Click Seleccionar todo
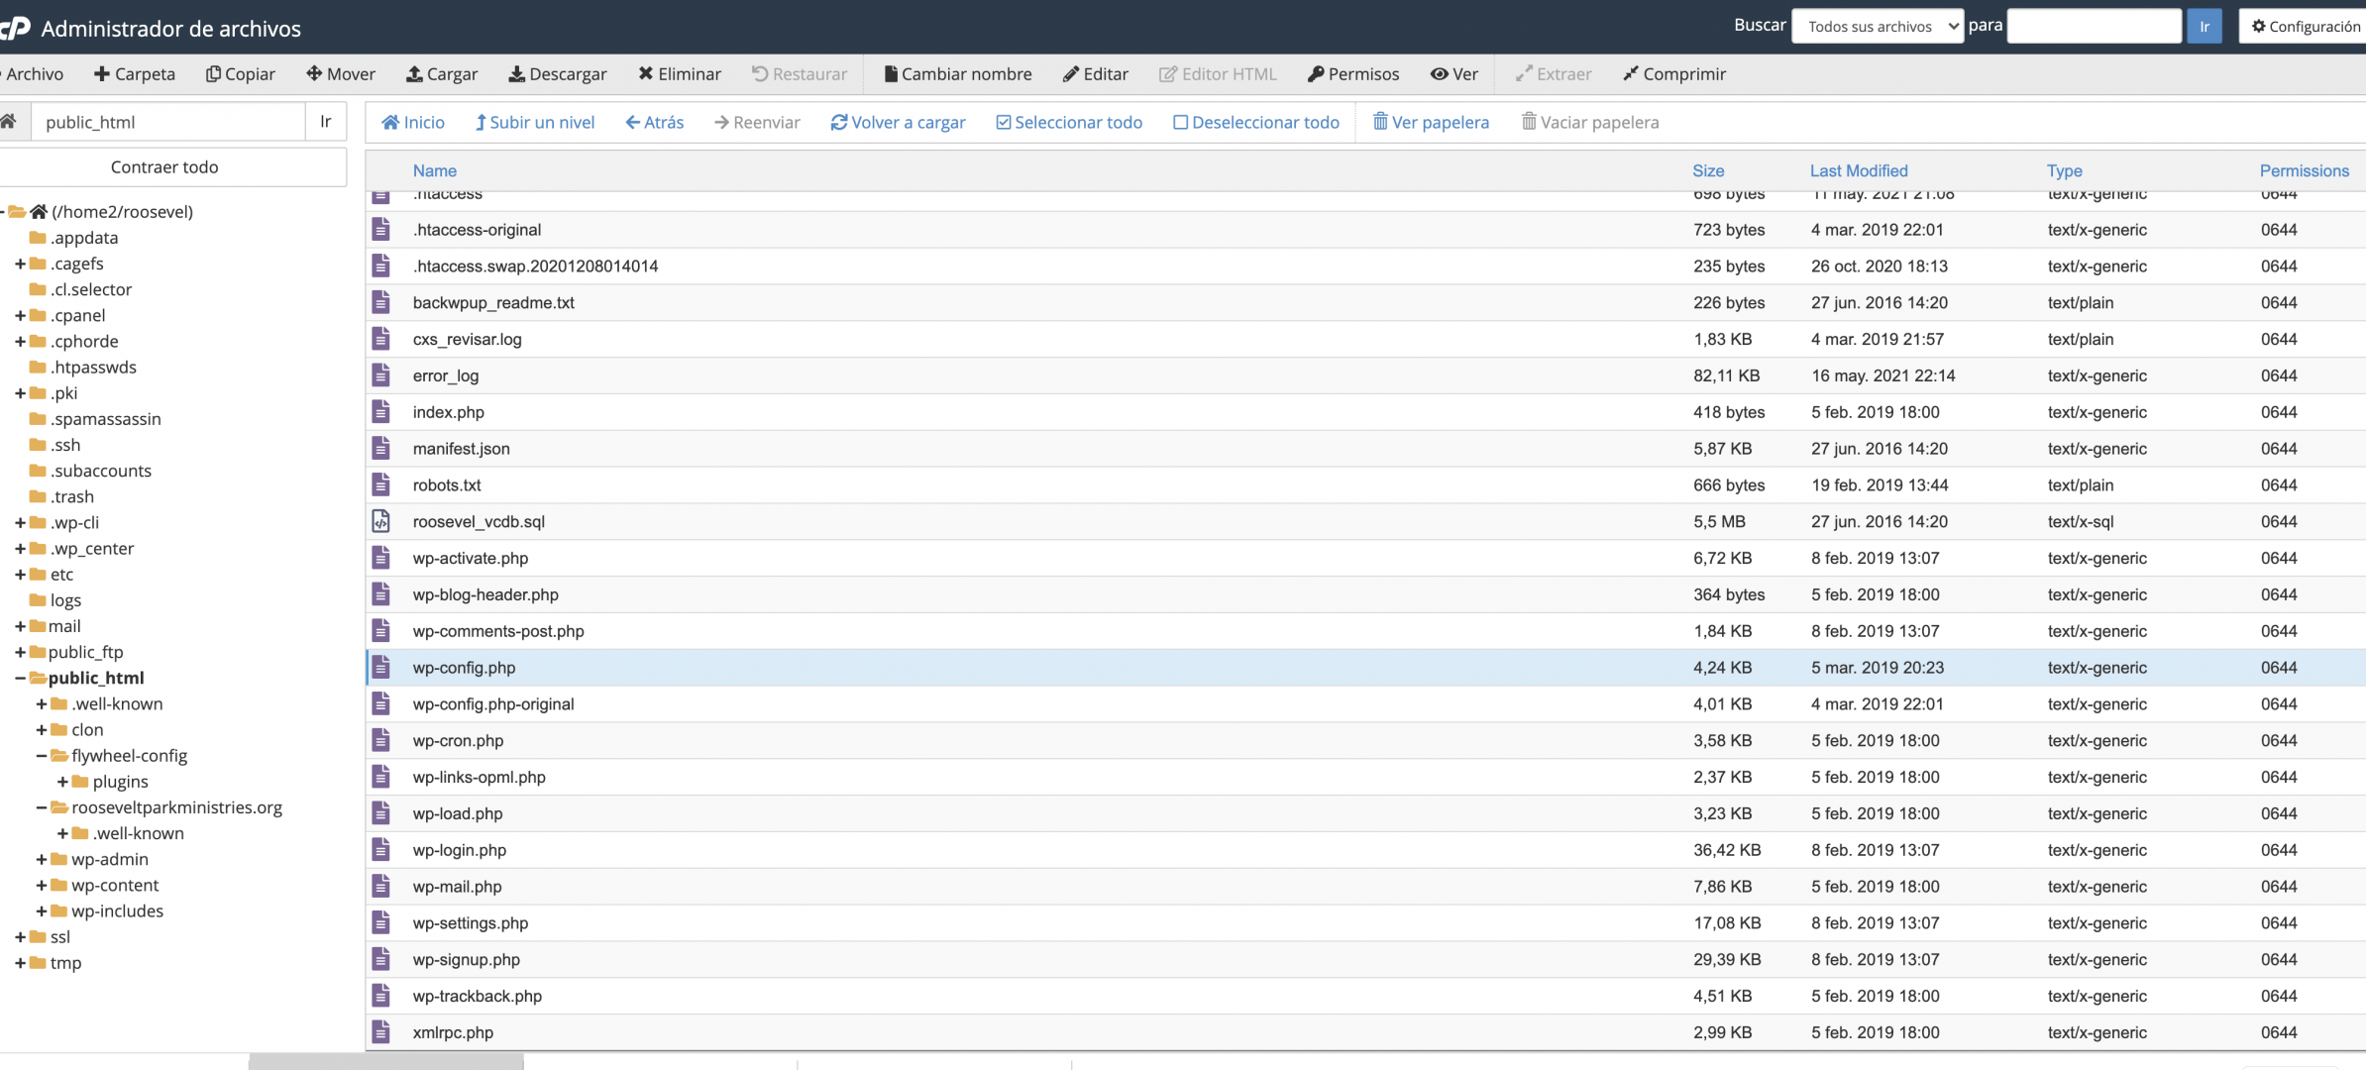Image resolution: width=2366 pixels, height=1070 pixels. pos(1069,122)
